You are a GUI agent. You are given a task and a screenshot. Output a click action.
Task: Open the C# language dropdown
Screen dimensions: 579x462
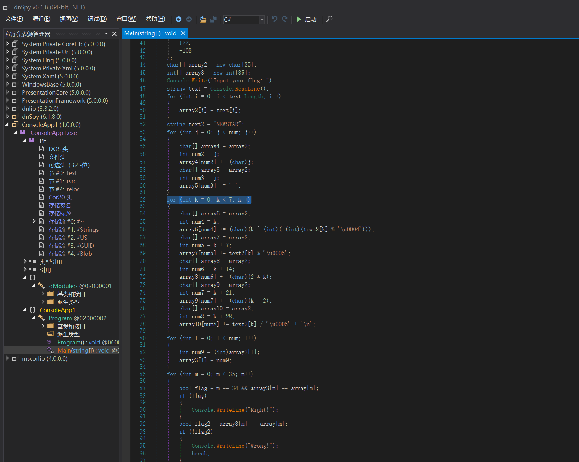(x=262, y=20)
